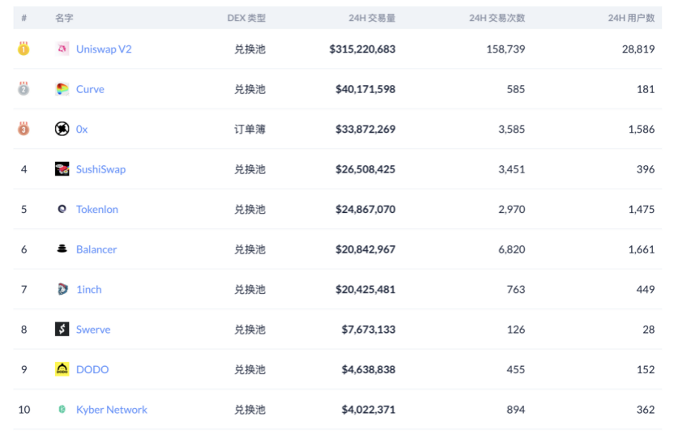Click the rank number 10

click(x=24, y=410)
